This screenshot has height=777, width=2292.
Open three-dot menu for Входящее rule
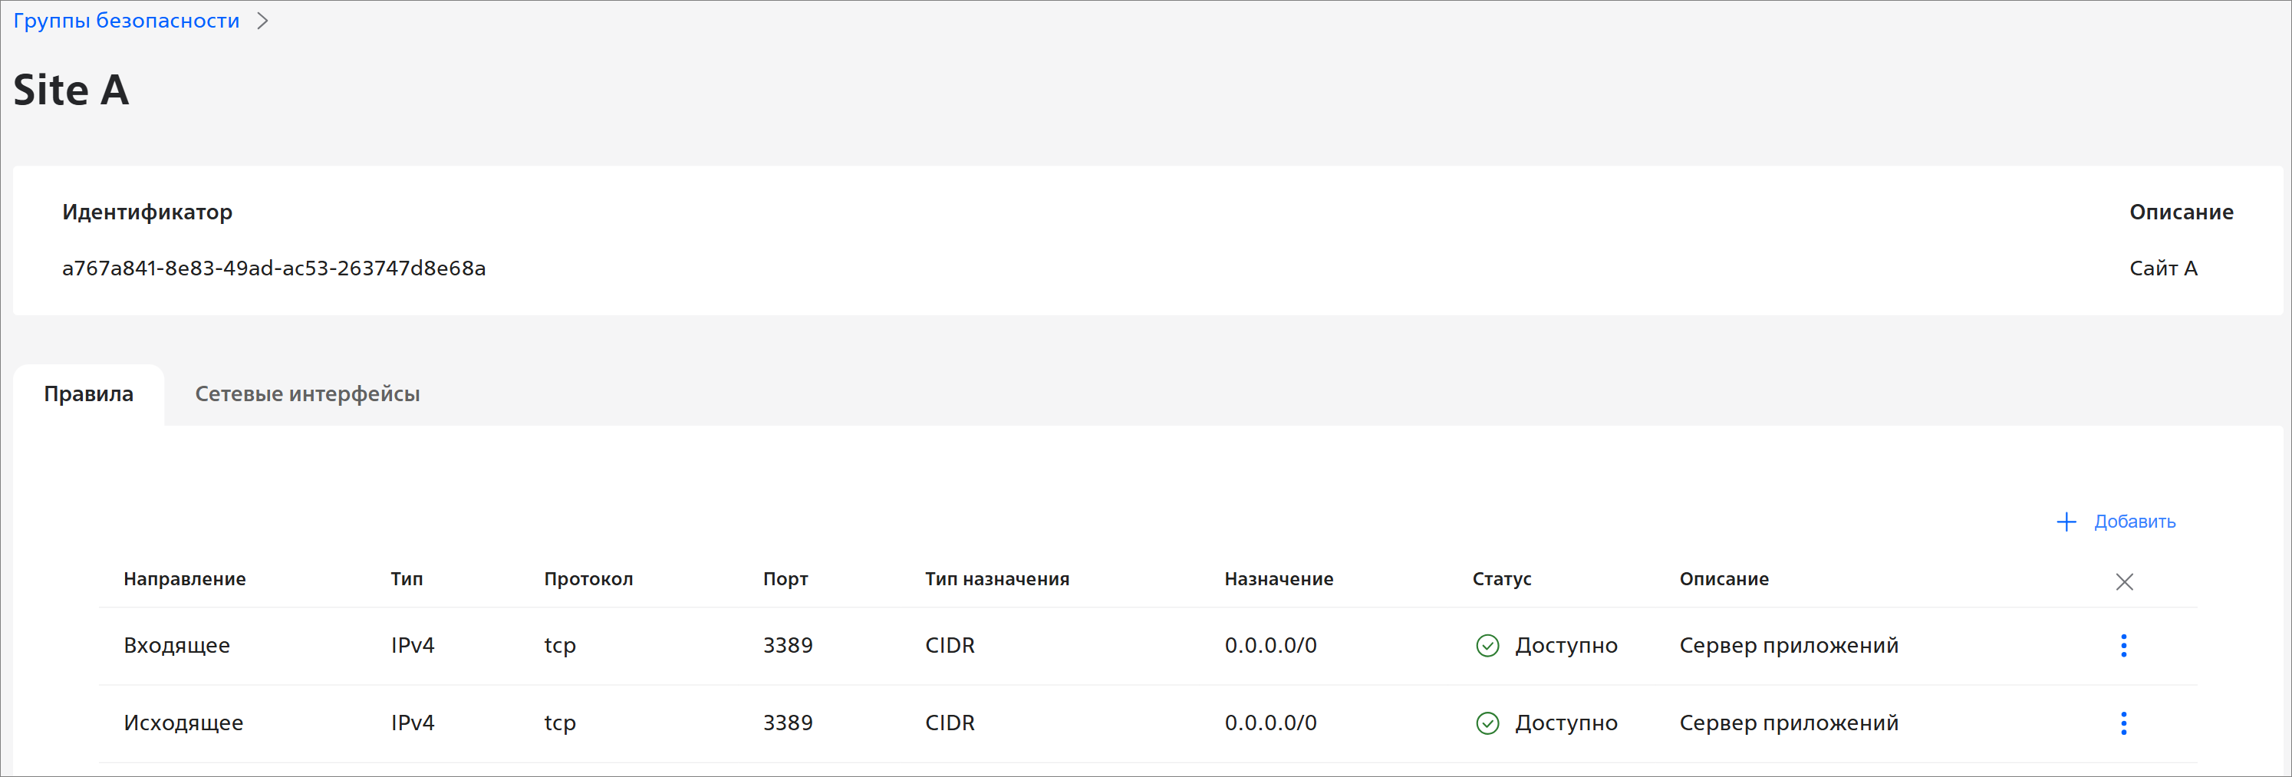pos(2123,645)
